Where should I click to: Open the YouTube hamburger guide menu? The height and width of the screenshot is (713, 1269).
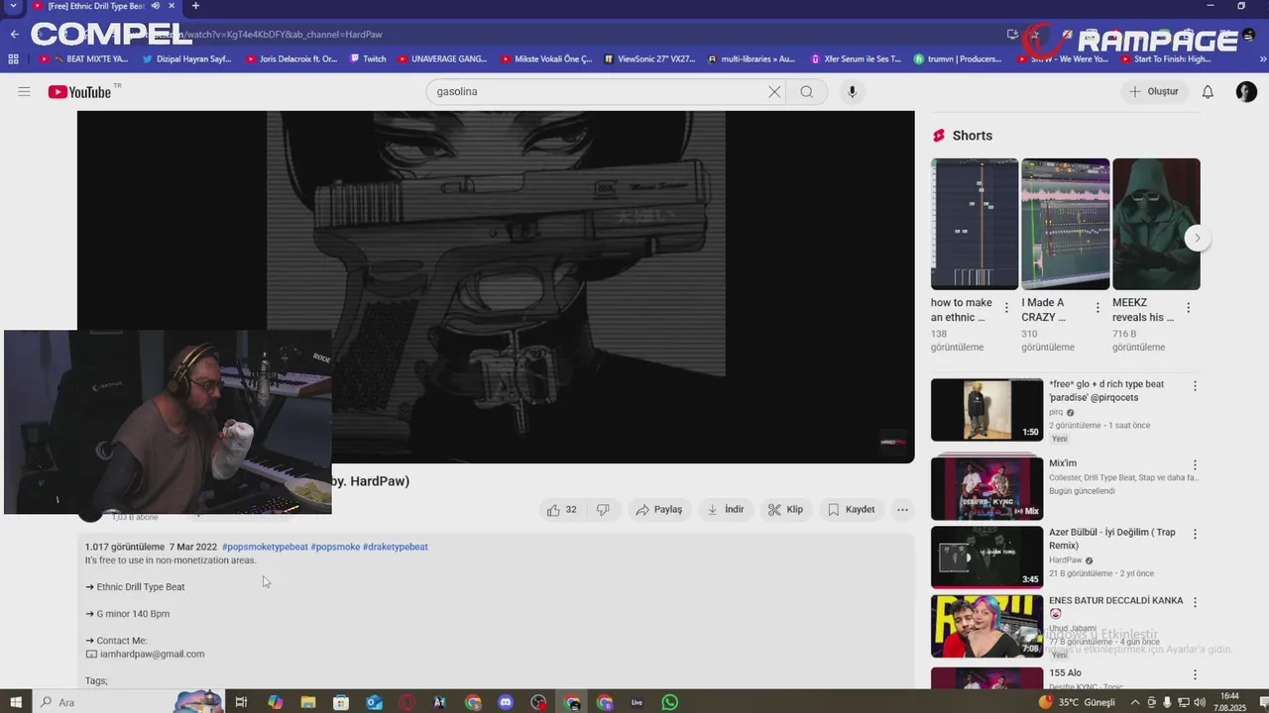coord(24,92)
